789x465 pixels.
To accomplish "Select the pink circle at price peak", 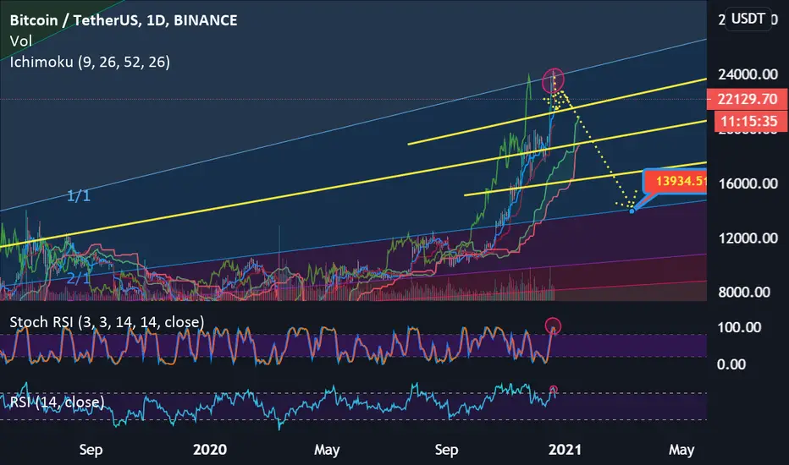I will click(553, 80).
